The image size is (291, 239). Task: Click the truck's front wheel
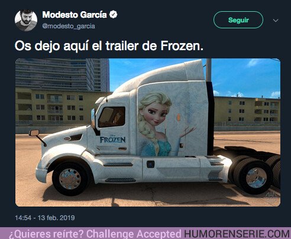[x=70, y=179]
